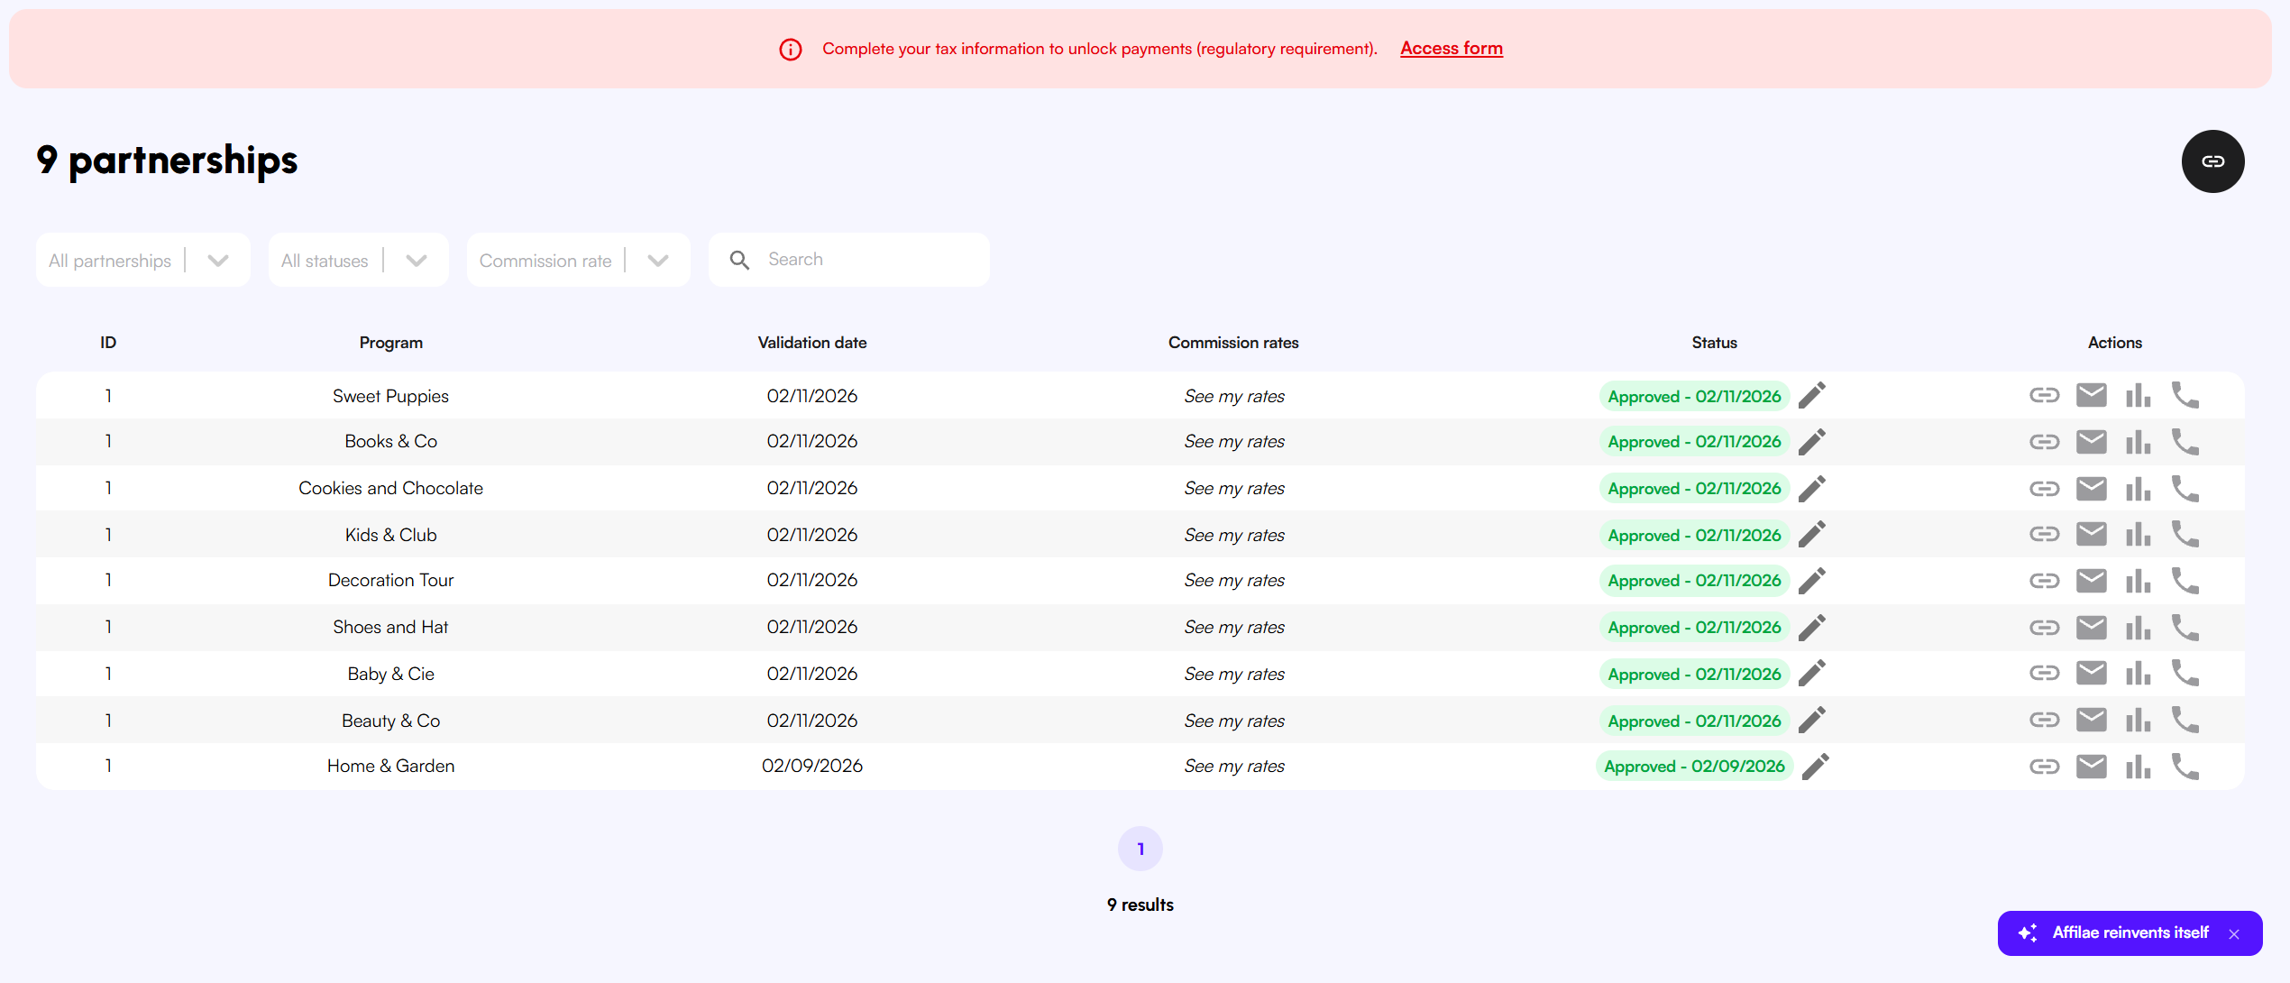The width and height of the screenshot is (2290, 983).
Task: Click the search magnifier icon
Action: 739,260
